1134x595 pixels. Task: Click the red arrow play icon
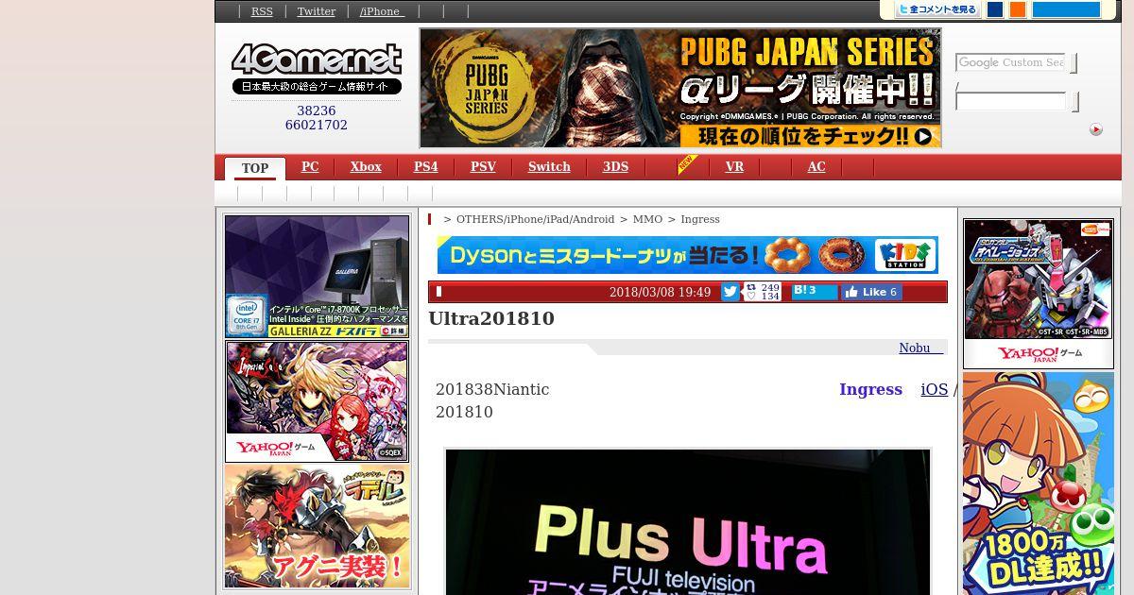tap(1095, 129)
